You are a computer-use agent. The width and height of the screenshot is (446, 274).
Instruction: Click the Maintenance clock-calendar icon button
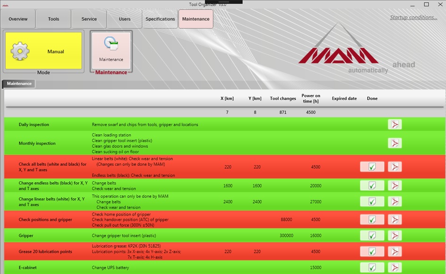111,50
